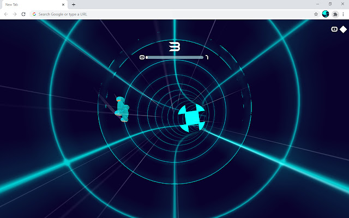
Task: Click the next level number 1 by the bar
Action: (x=207, y=57)
